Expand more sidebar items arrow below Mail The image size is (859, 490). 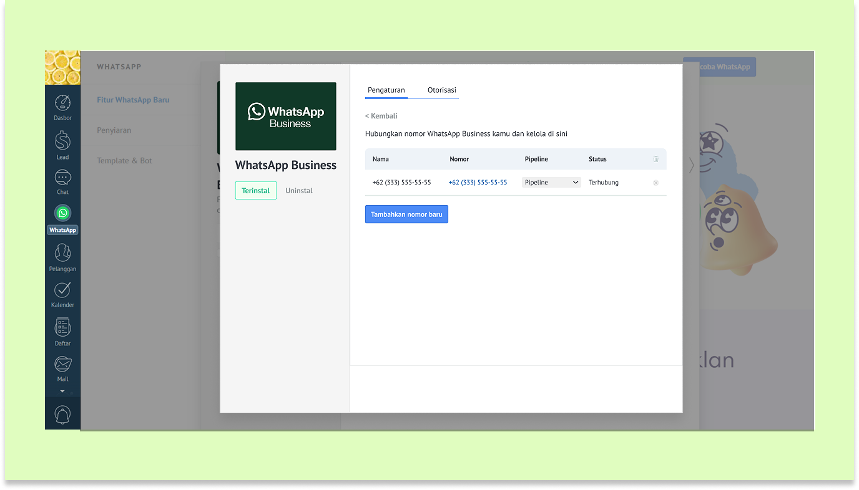pos(62,392)
